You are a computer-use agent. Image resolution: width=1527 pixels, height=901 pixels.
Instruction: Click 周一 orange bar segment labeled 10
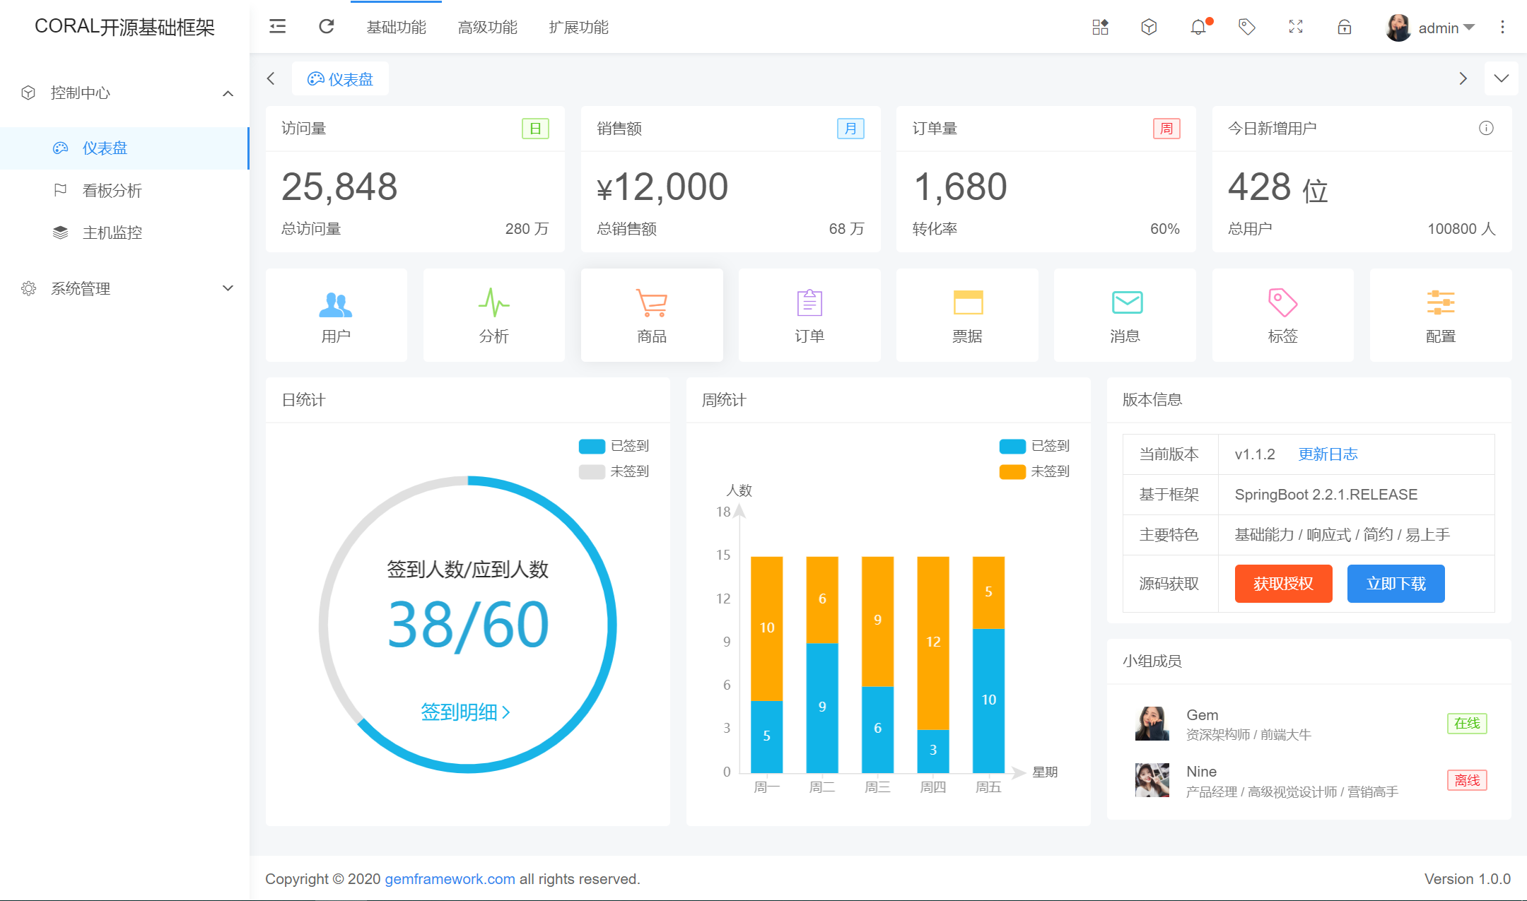[x=766, y=628]
